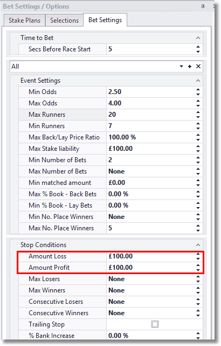221x346 pixels.
Task: Increase Max Runners spinner value
Action: pyautogui.click(x=198, y=112)
